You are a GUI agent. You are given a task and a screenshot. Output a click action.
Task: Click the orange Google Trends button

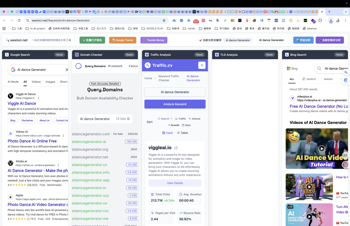pos(122,40)
